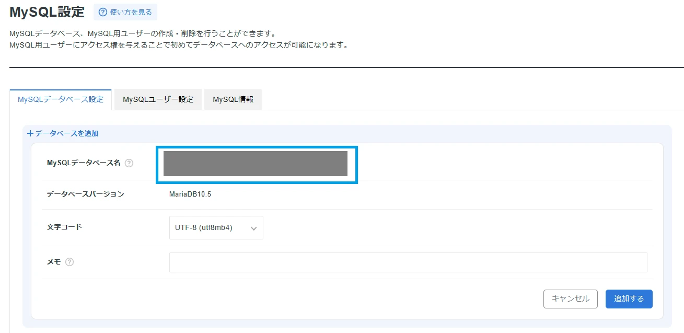Click the plus icon of データベースを追加
The height and width of the screenshot is (333, 684).
30,133
